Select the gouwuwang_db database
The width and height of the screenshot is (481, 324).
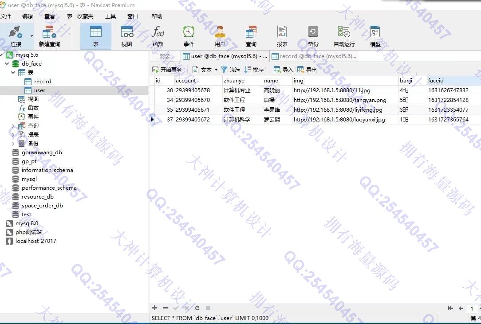pos(42,152)
